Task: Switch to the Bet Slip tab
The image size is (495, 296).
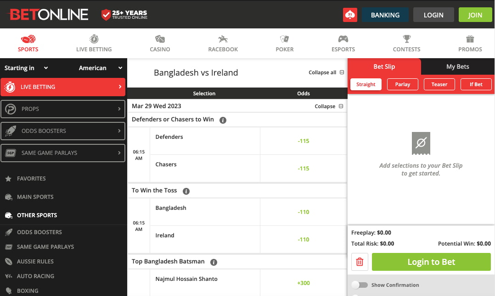Action: [384, 66]
